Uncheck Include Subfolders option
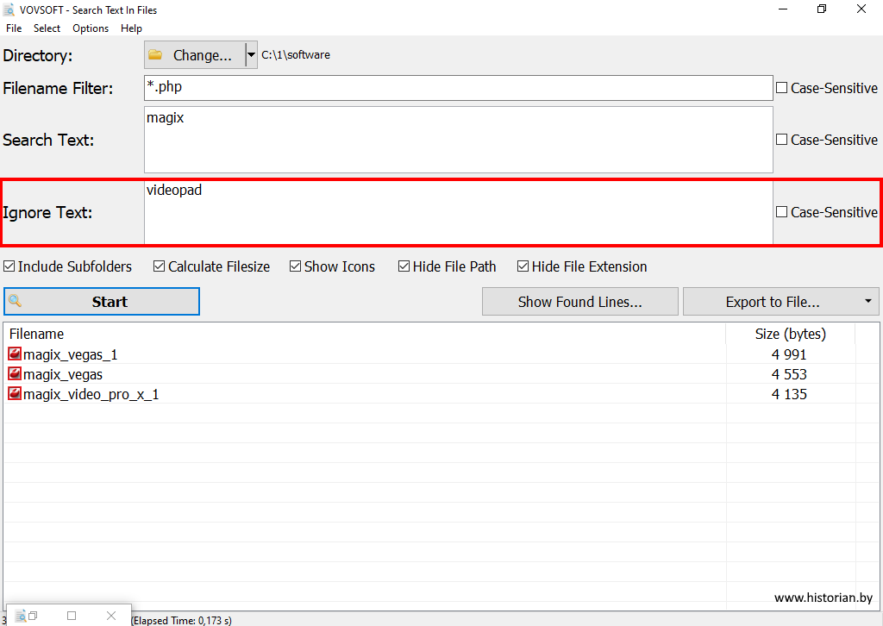 pos(9,267)
